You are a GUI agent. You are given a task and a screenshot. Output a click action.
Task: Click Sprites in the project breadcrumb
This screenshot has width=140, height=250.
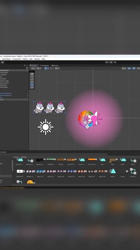click(24, 157)
